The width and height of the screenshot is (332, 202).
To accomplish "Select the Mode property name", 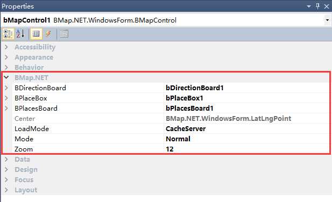I will pyautogui.click(x=24, y=139).
